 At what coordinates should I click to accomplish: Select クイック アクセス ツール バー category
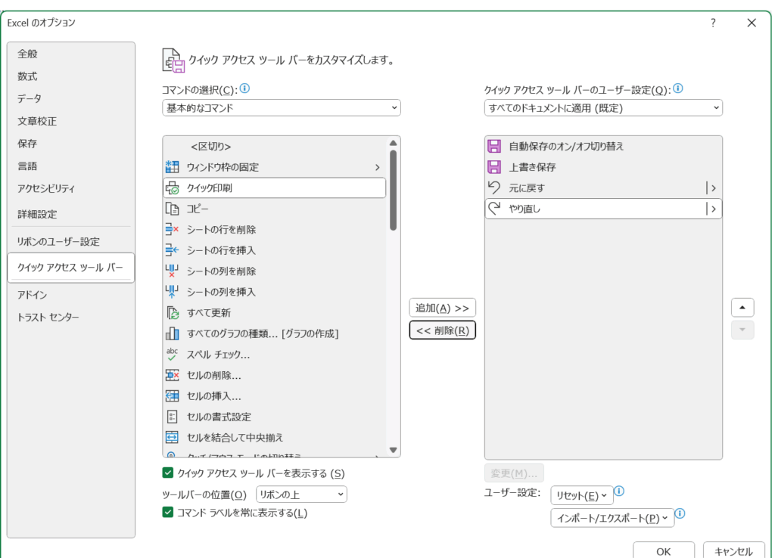pos(71,268)
